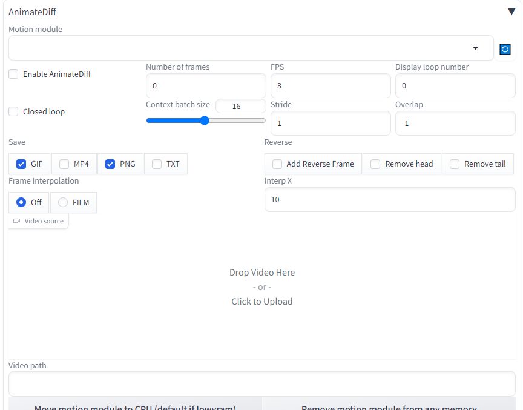Click Move motion module to CPU button
Viewport: 523px width, 410px height.
point(135,405)
